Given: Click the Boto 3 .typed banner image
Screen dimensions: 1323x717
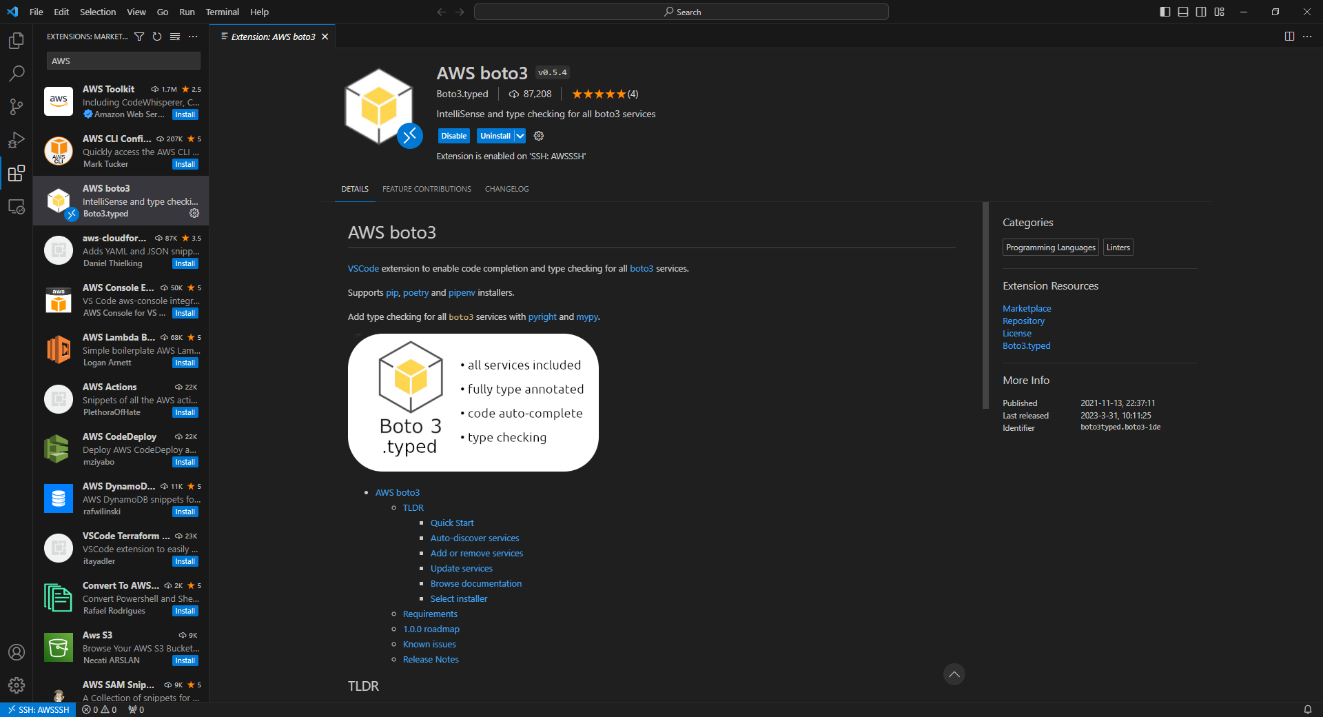Looking at the screenshot, I should tap(473, 403).
